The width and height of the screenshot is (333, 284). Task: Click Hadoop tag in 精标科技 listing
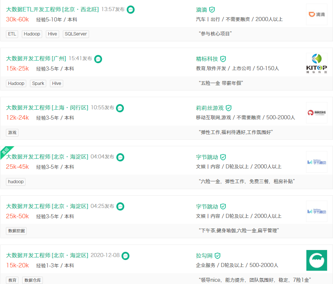pyautogui.click(x=16, y=83)
